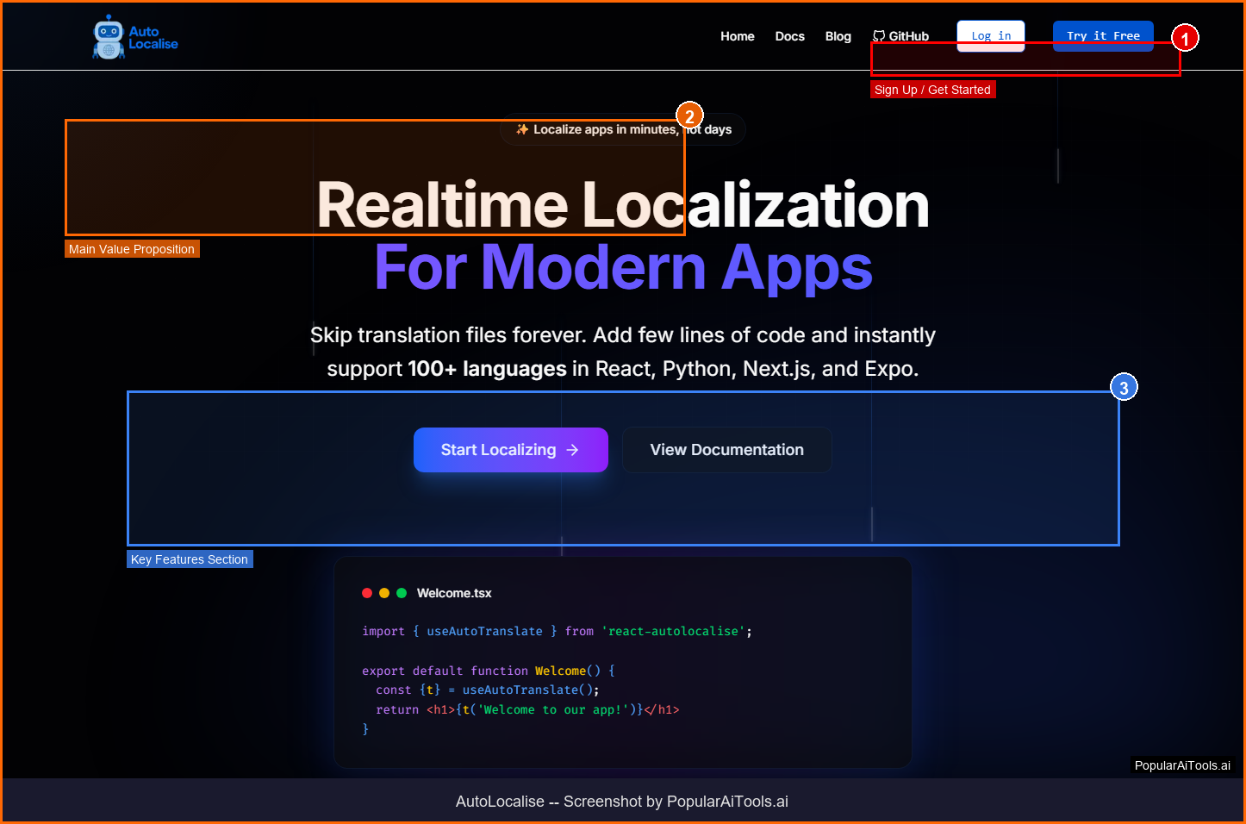Viewport: 1246px width, 824px height.
Task: Click the yellow dot in code window
Action: tap(384, 593)
